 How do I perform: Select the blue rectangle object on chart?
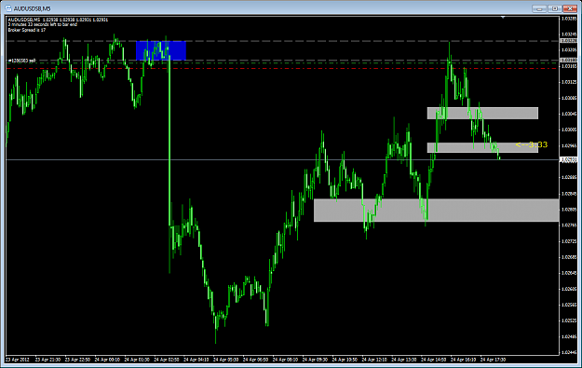(x=161, y=50)
